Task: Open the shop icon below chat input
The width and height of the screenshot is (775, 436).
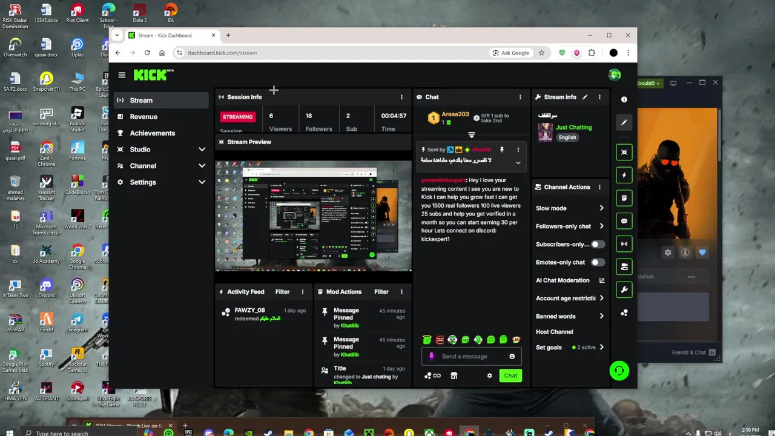Action: pyautogui.click(x=453, y=376)
